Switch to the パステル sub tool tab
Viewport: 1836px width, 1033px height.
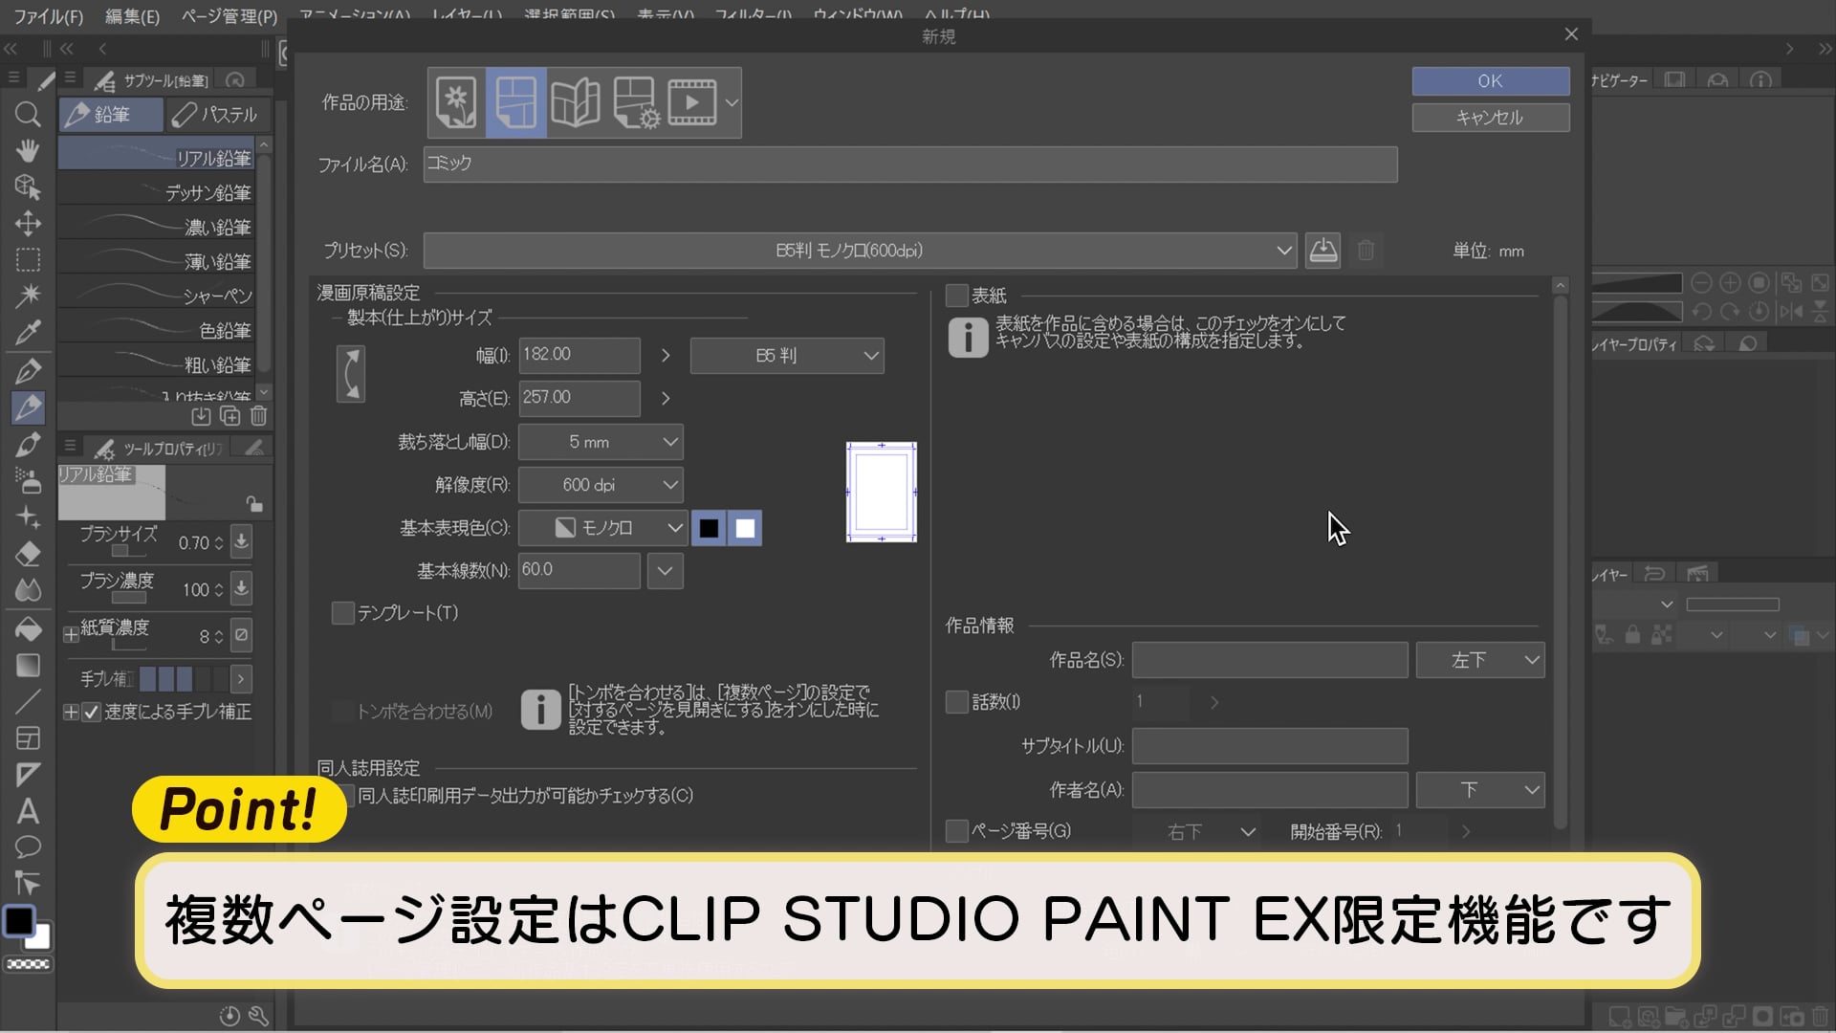216,115
